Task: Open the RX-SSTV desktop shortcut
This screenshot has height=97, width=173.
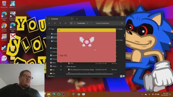Action: click(x=4, y=37)
